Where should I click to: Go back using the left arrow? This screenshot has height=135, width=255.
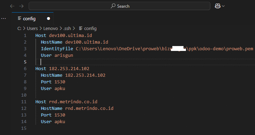(12, 6)
